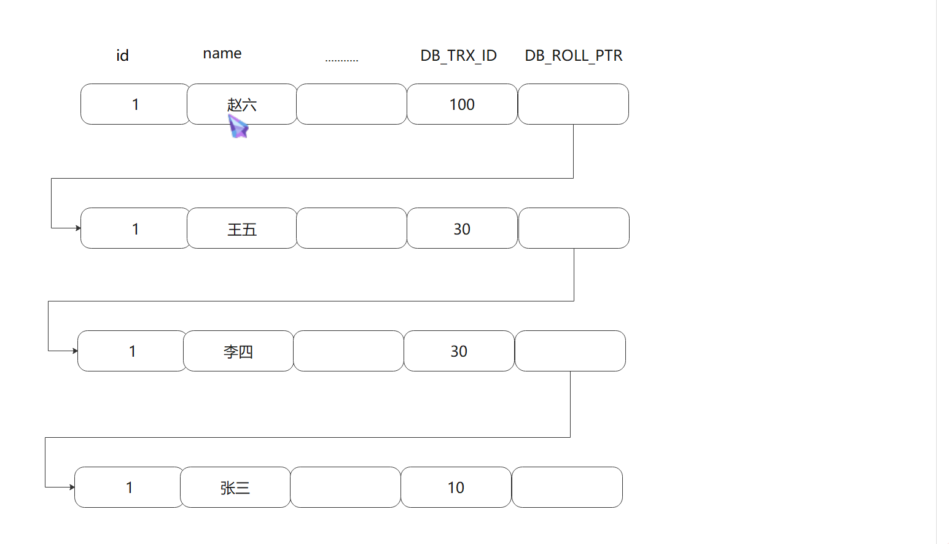This screenshot has width=949, height=544.
Task: Select the DB_ROLL_PTR column header label
Action: (573, 56)
